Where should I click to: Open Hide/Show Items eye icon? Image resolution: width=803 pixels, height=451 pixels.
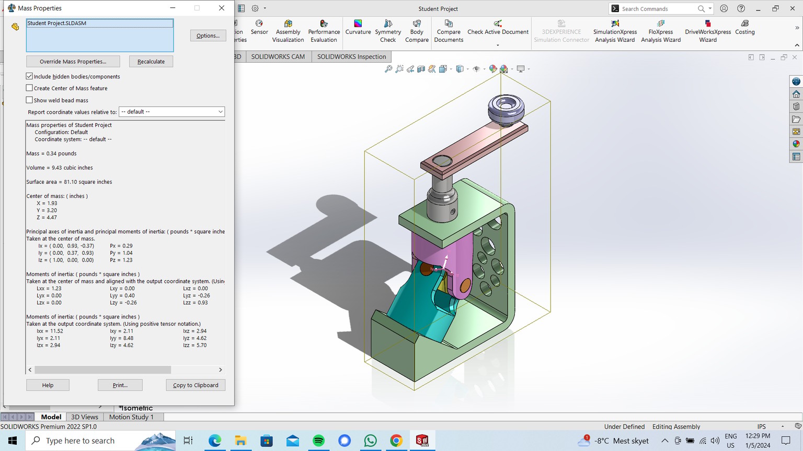coord(476,69)
